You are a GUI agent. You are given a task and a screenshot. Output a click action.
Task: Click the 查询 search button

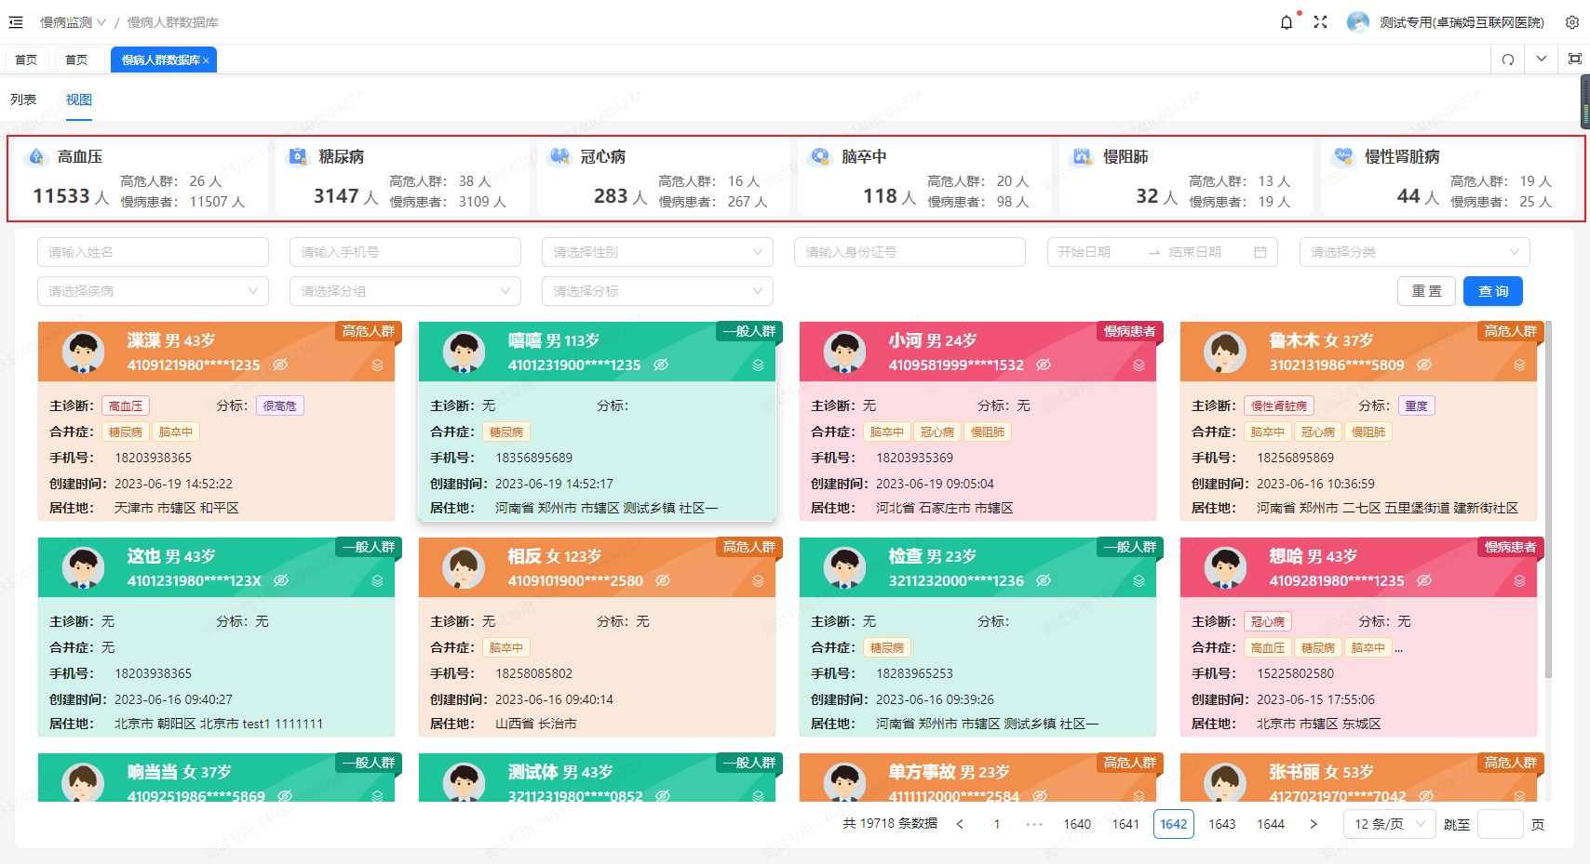coord(1493,291)
